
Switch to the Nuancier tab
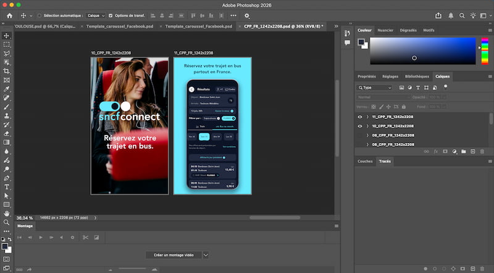coord(385,30)
